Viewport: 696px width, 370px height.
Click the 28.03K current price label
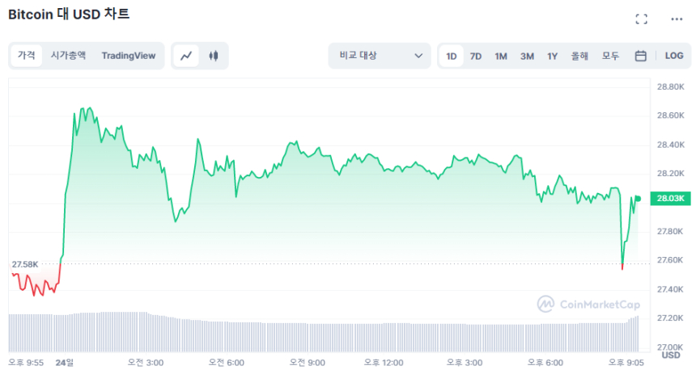click(x=671, y=198)
